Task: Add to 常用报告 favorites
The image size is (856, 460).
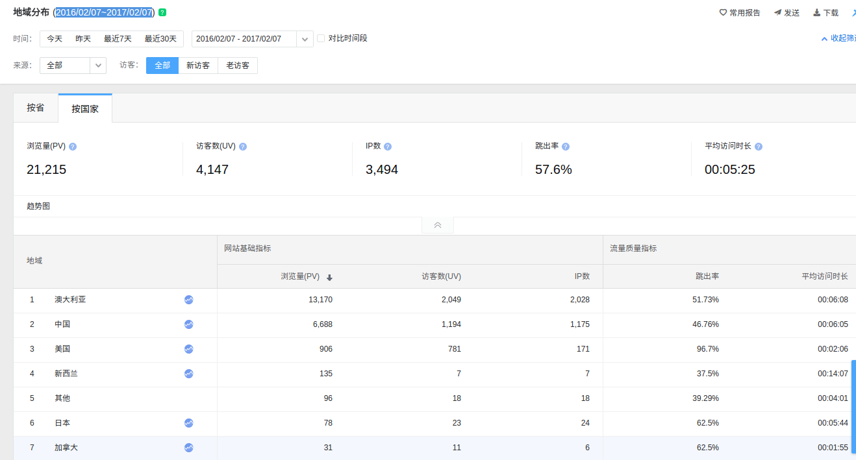Action: coord(739,13)
